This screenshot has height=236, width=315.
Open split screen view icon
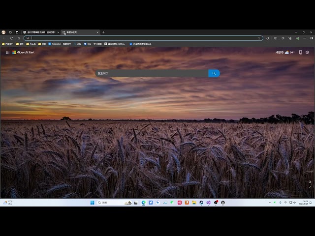tap(276, 38)
